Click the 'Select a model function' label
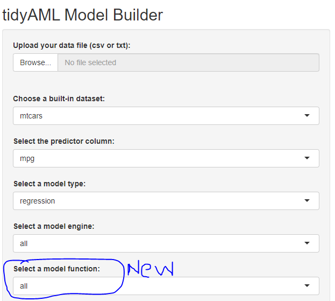This screenshot has height=301, width=335. [x=56, y=269]
